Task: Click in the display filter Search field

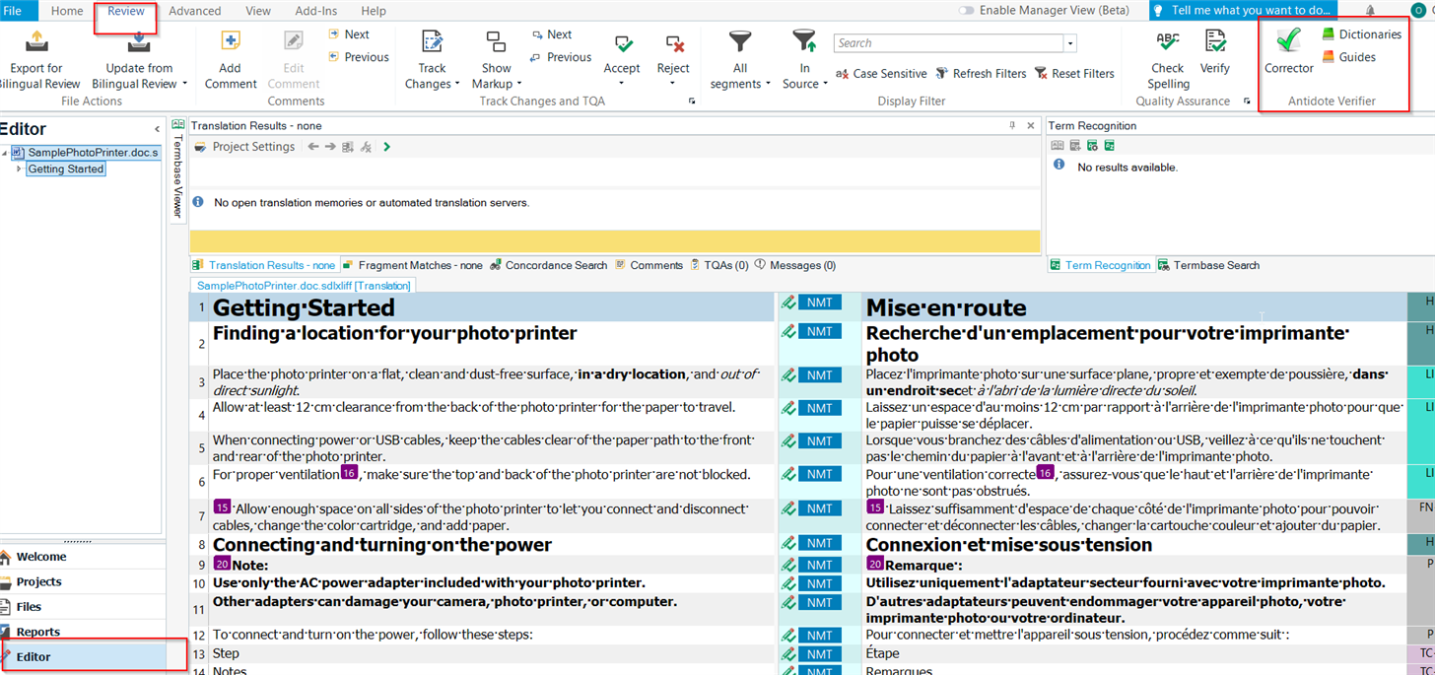Action: (x=948, y=43)
